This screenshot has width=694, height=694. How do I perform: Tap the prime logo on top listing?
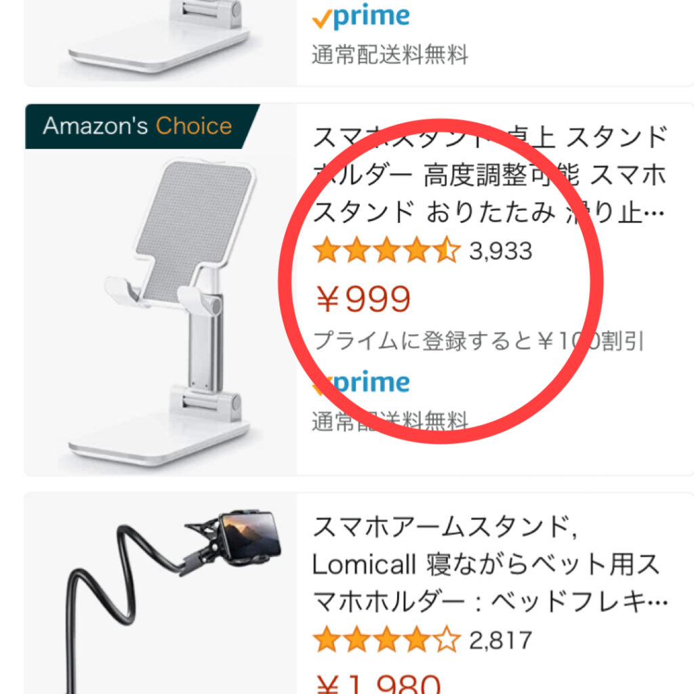(x=361, y=17)
